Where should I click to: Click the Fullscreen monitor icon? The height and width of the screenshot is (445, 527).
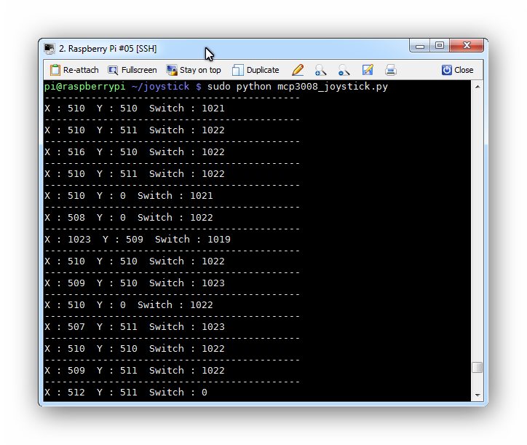(x=113, y=70)
